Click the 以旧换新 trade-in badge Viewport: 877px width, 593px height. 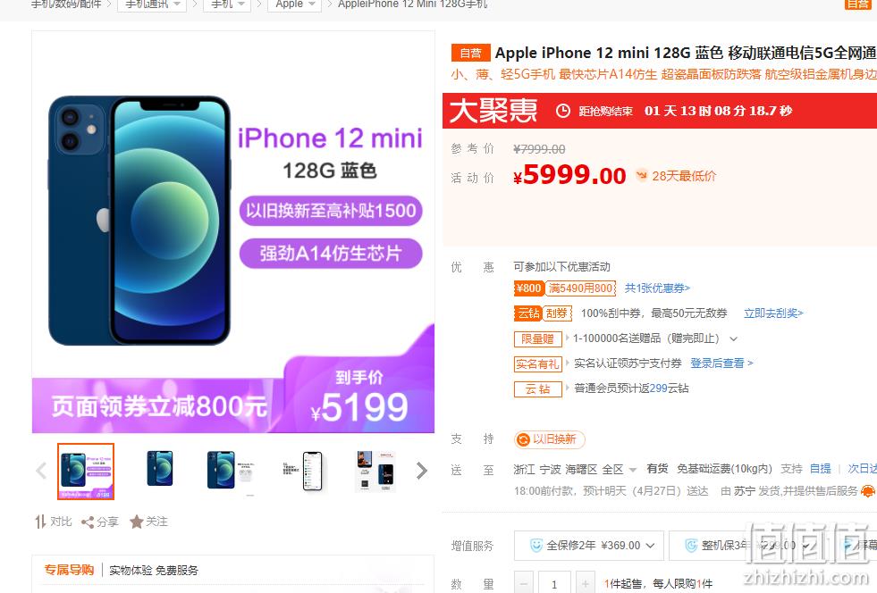[x=549, y=439]
